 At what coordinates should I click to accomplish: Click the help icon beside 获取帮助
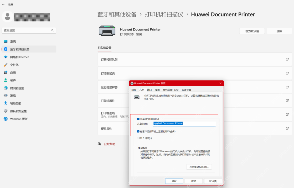coord(99,144)
